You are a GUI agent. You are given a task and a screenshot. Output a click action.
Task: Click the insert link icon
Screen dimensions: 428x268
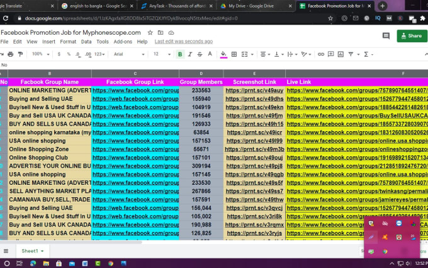pyautogui.click(x=321, y=54)
